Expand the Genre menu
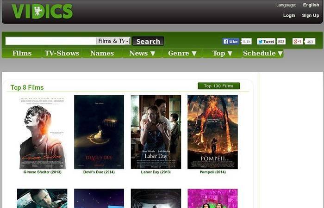The width and height of the screenshot is (324, 208). pyautogui.click(x=182, y=53)
